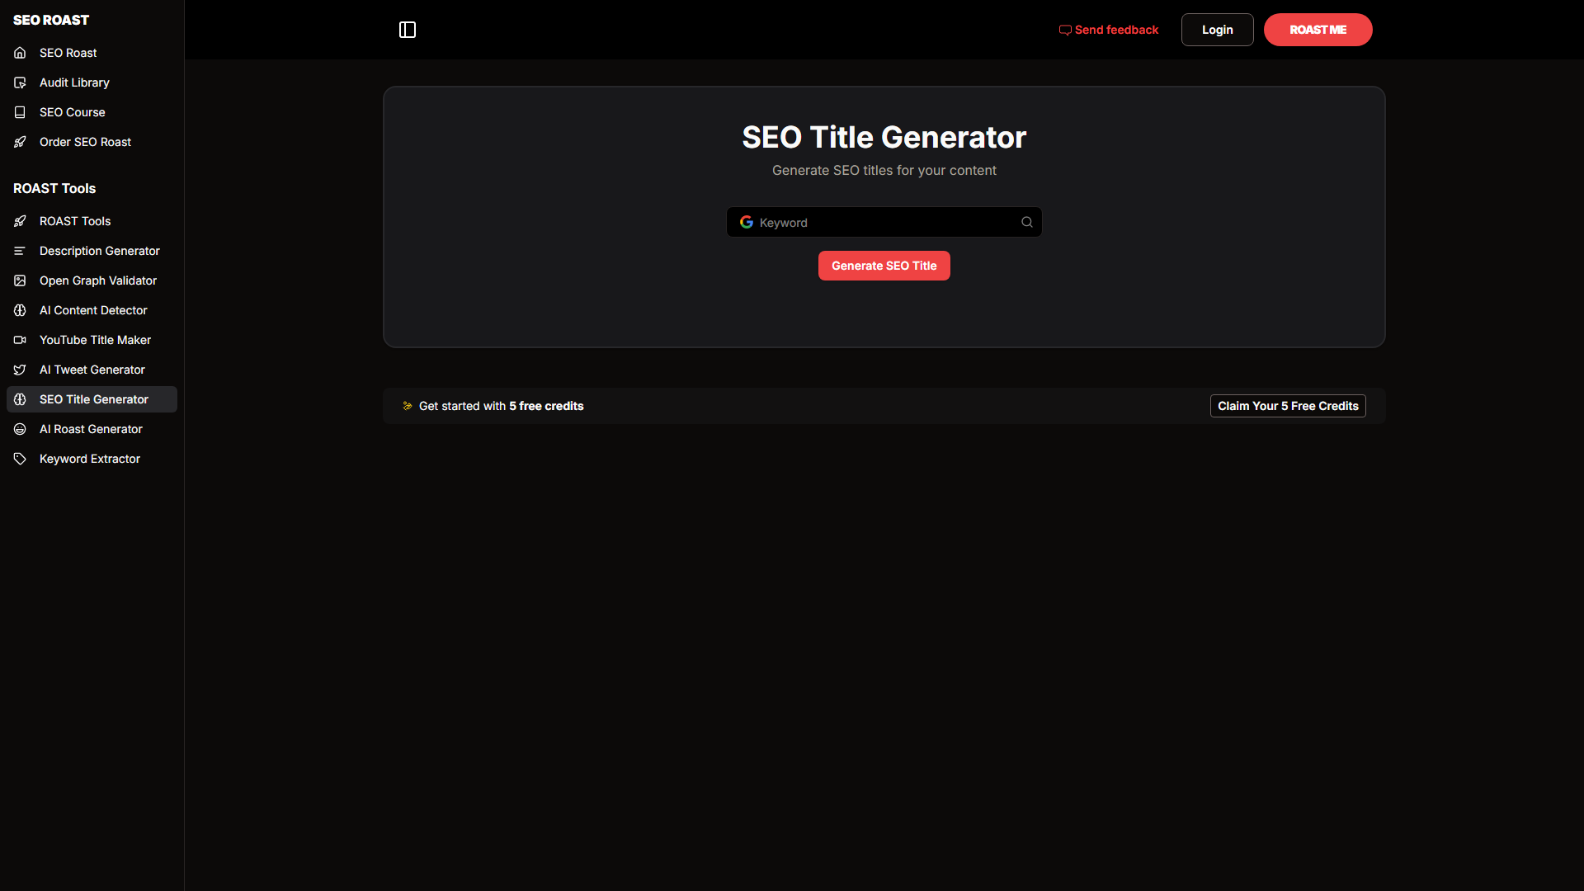Click the AI Tweet Generator icon
The height and width of the screenshot is (891, 1584).
(20, 369)
